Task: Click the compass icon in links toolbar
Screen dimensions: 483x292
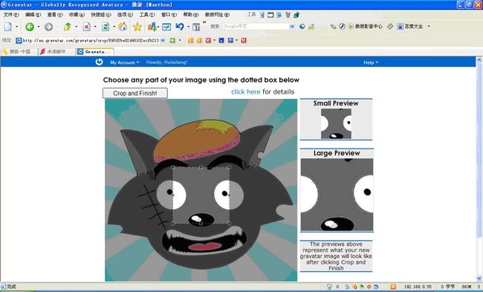Action: point(343,27)
